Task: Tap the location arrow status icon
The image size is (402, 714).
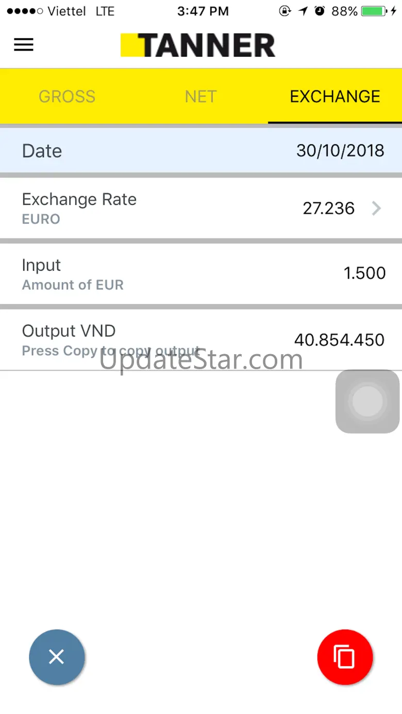Action: [303, 11]
